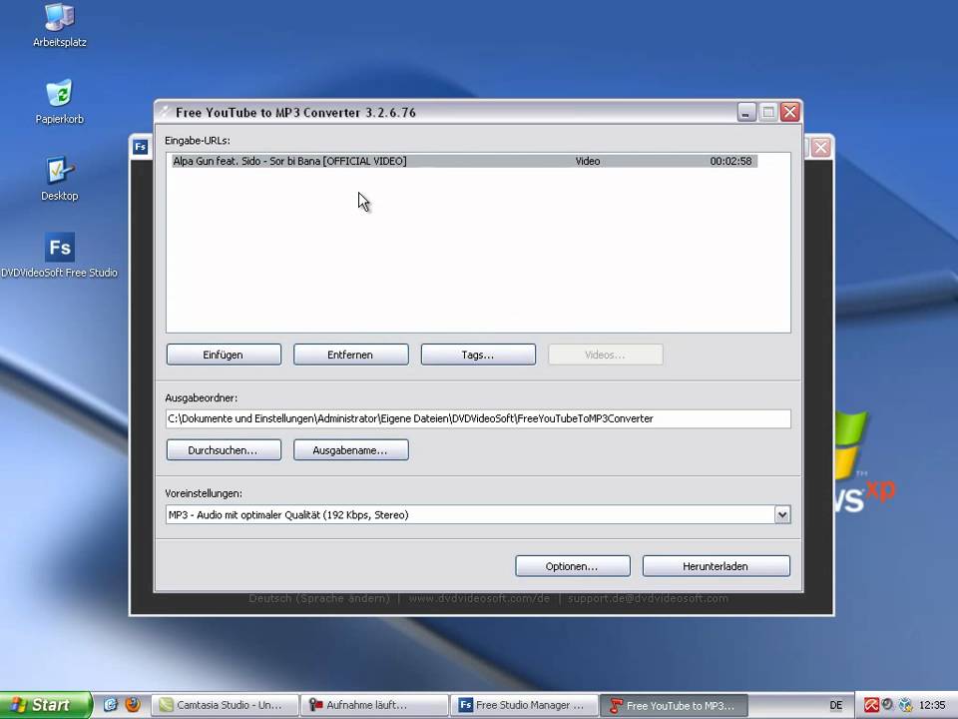Minimize the YouTube to MP3 Converter window

click(x=746, y=112)
